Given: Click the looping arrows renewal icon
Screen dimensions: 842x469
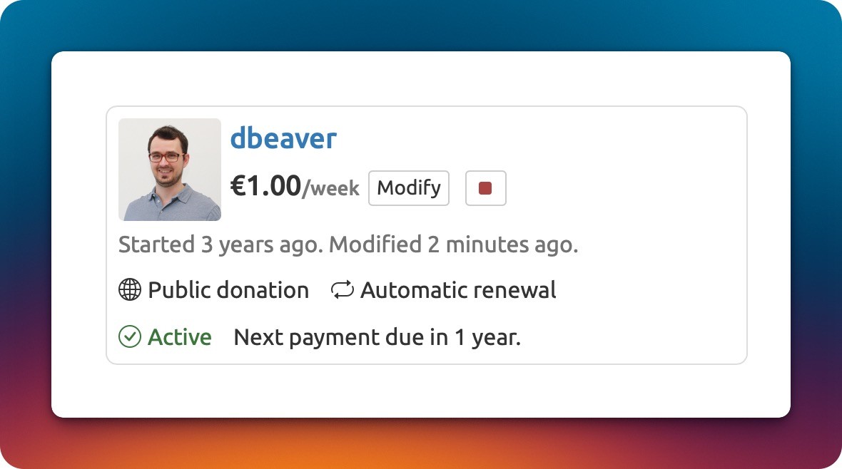Looking at the screenshot, I should pos(343,290).
